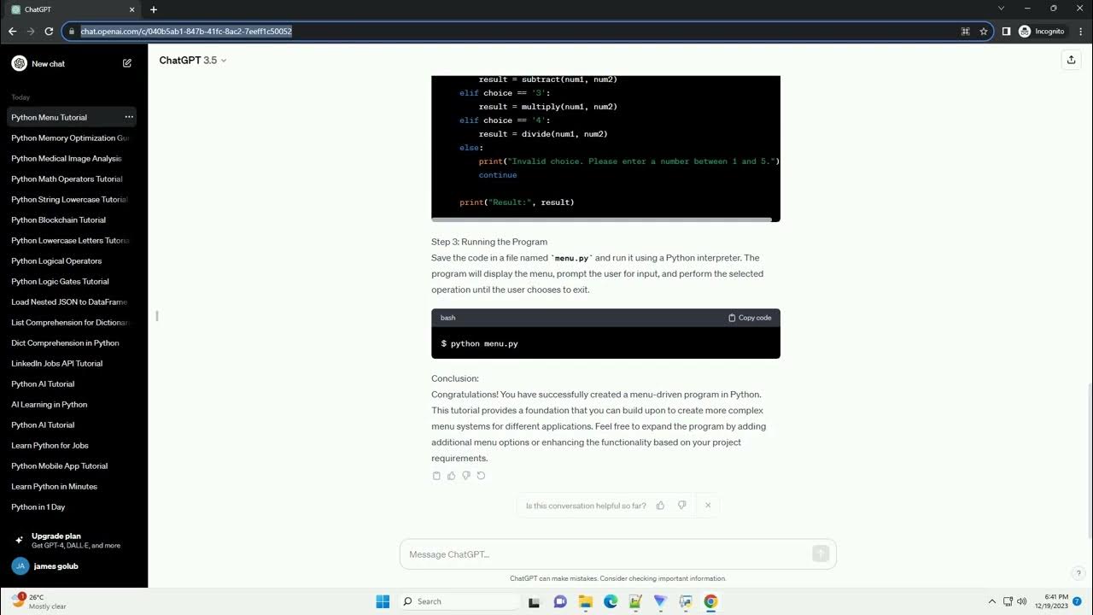1093x615 pixels.
Task: Click the browser forward arrow
Action: click(31, 32)
